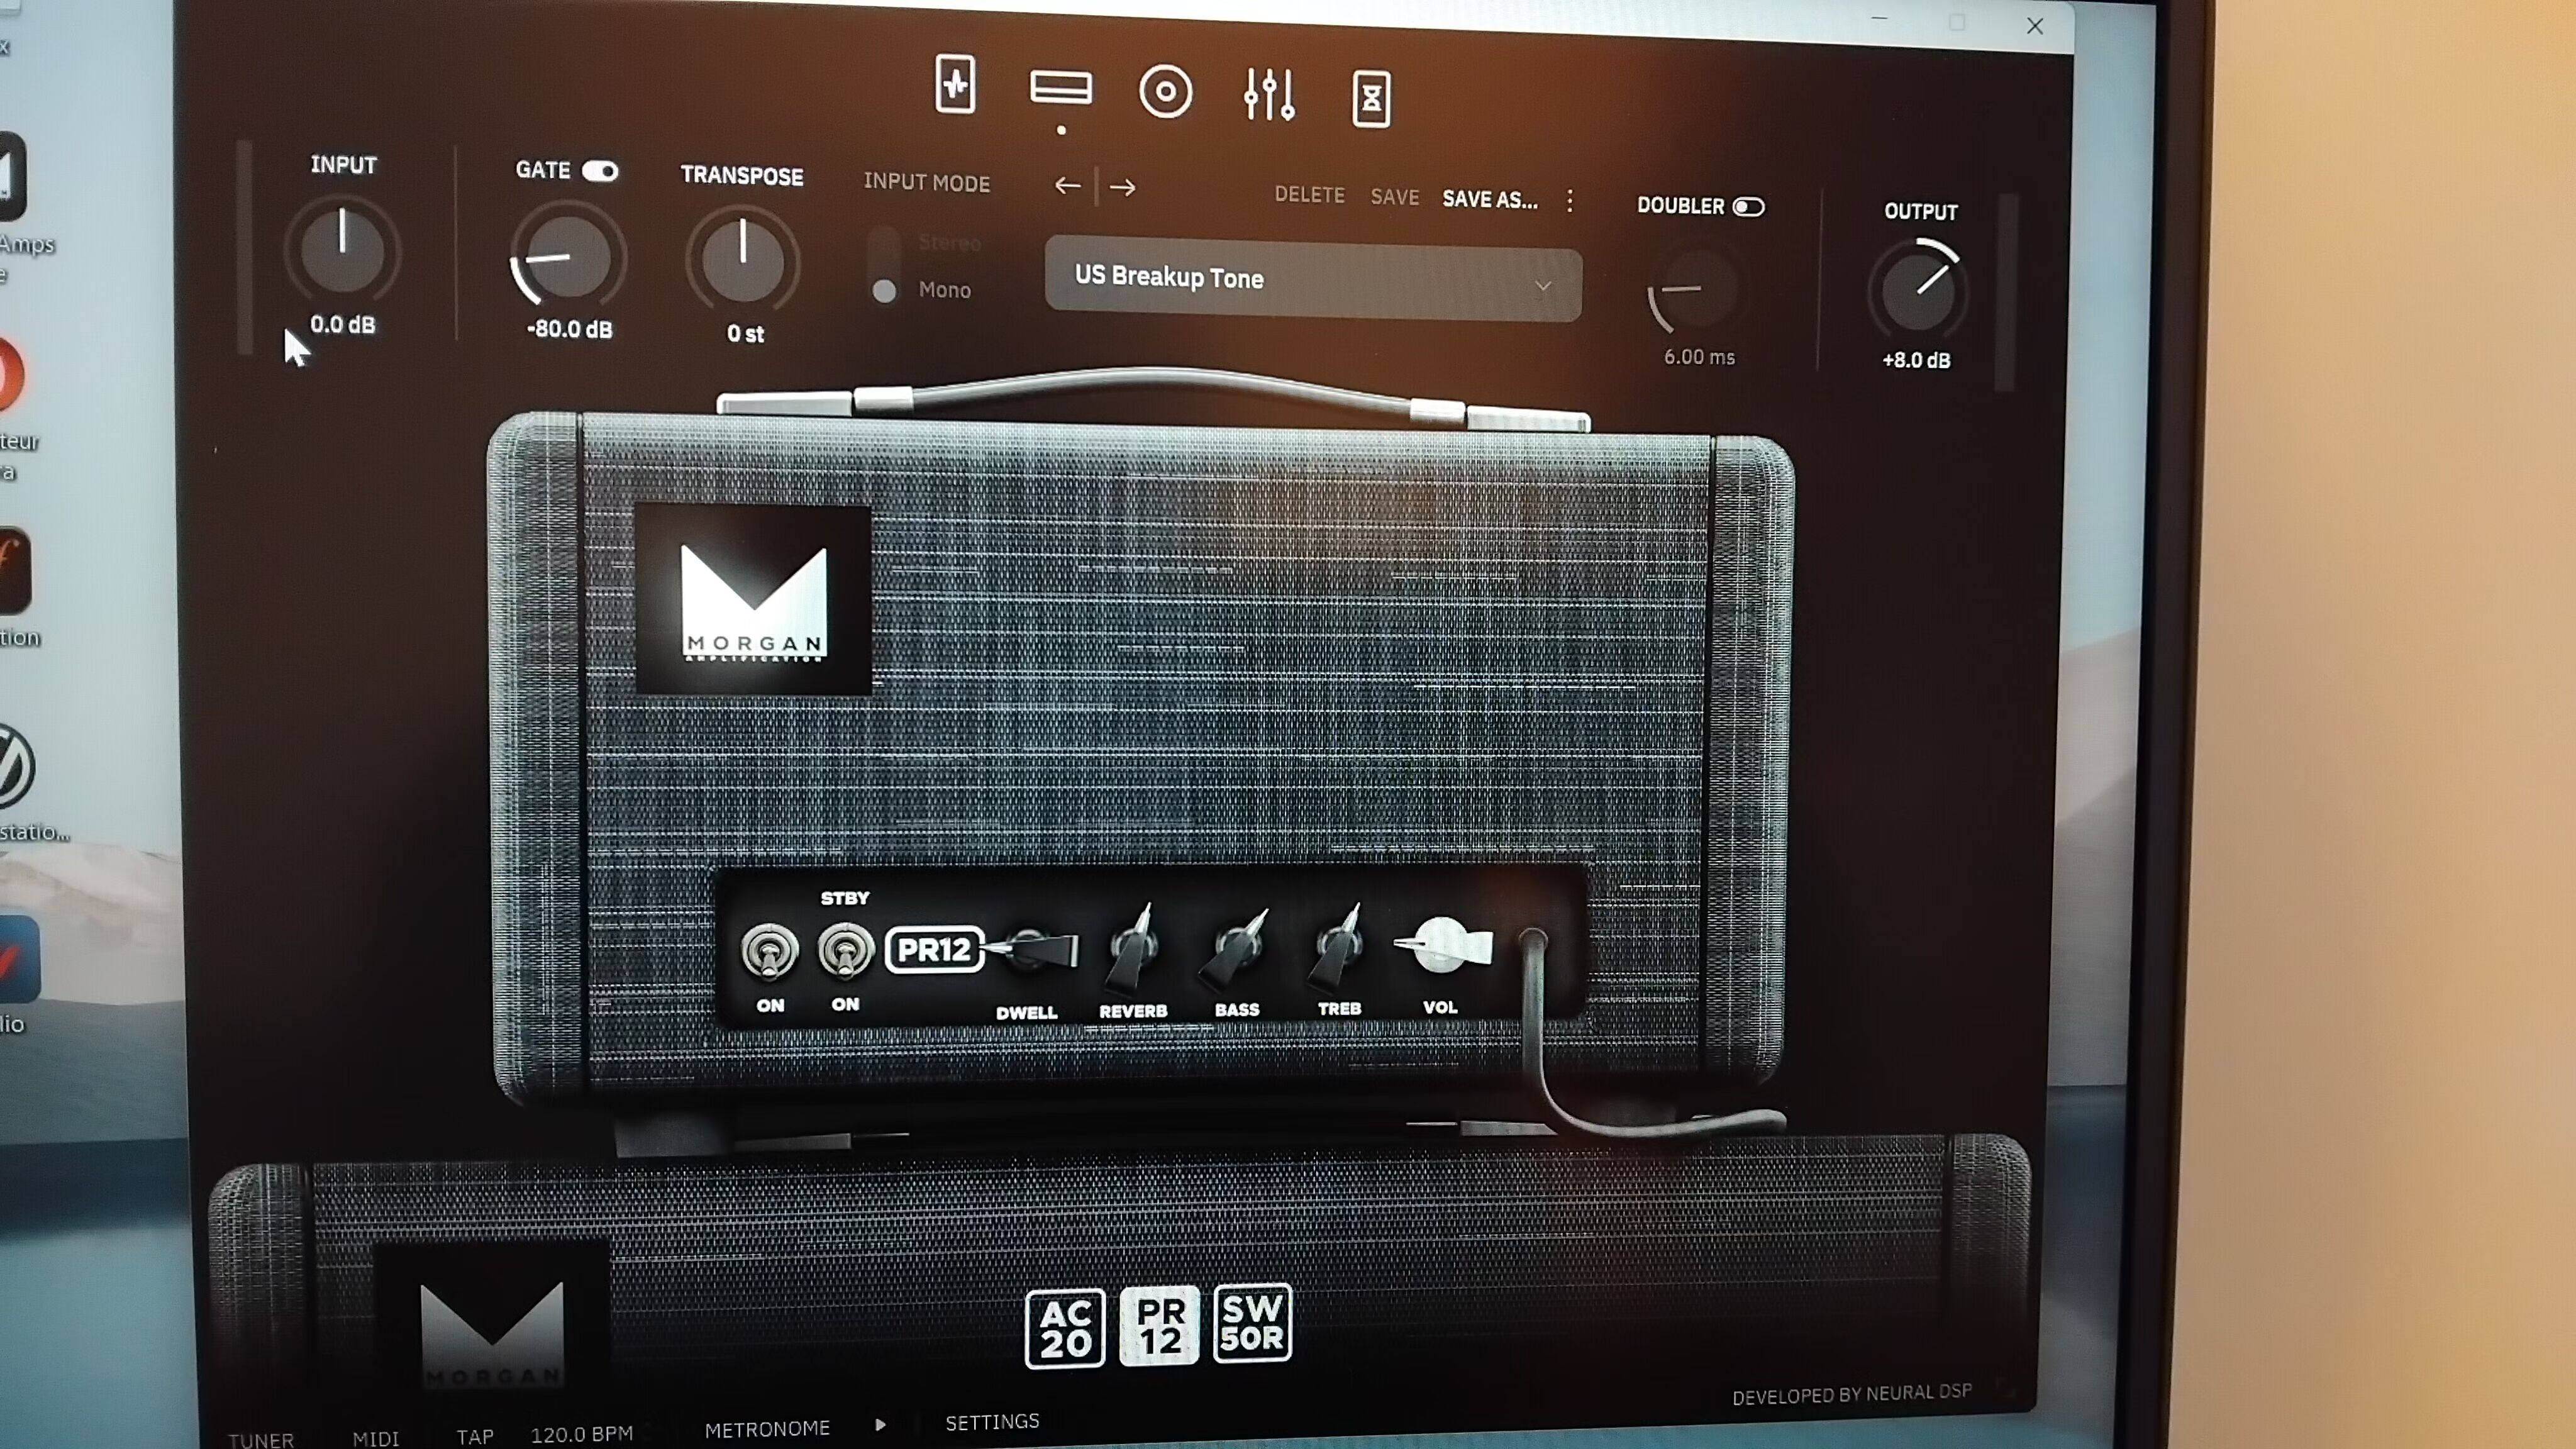
Task: Click the OUTPUT level knob
Action: 1917,292
